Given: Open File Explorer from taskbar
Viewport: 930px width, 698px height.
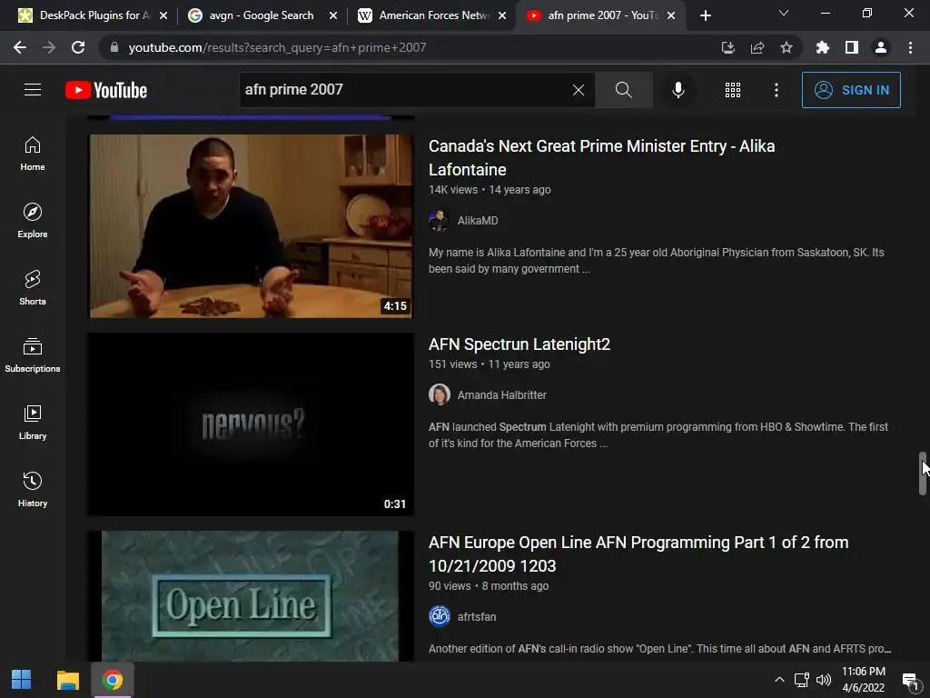Looking at the screenshot, I should point(67,680).
